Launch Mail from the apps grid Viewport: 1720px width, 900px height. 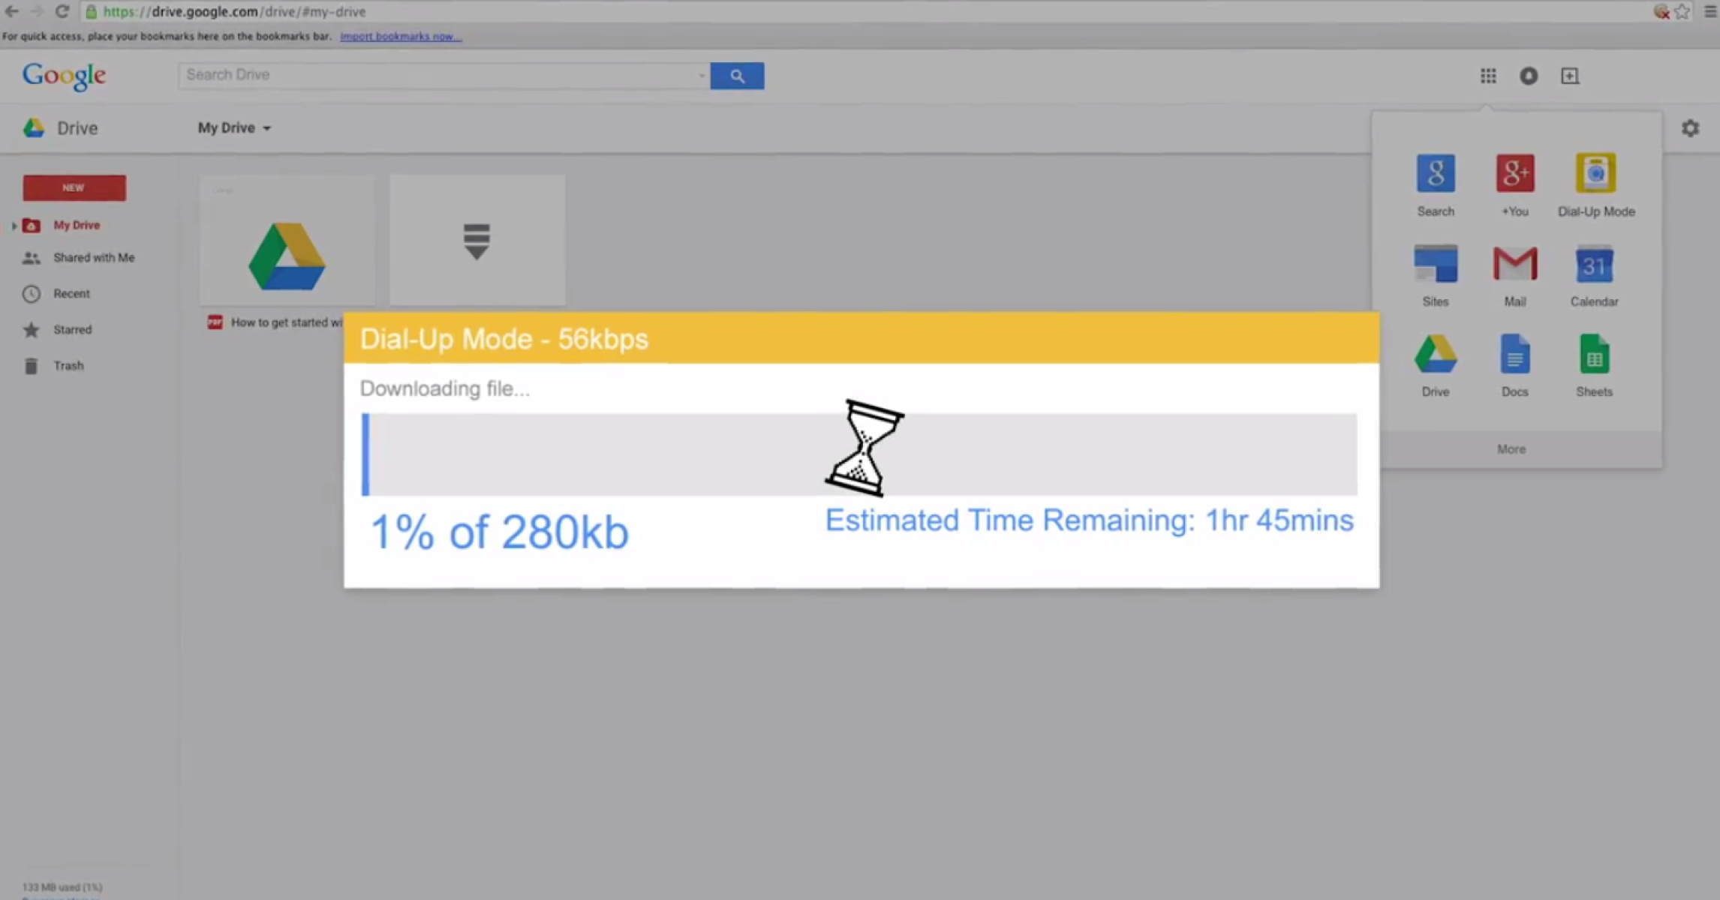pyautogui.click(x=1514, y=264)
